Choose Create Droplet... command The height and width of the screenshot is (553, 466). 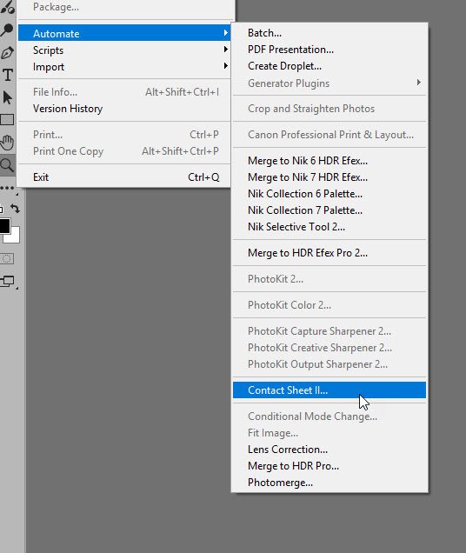(330, 66)
